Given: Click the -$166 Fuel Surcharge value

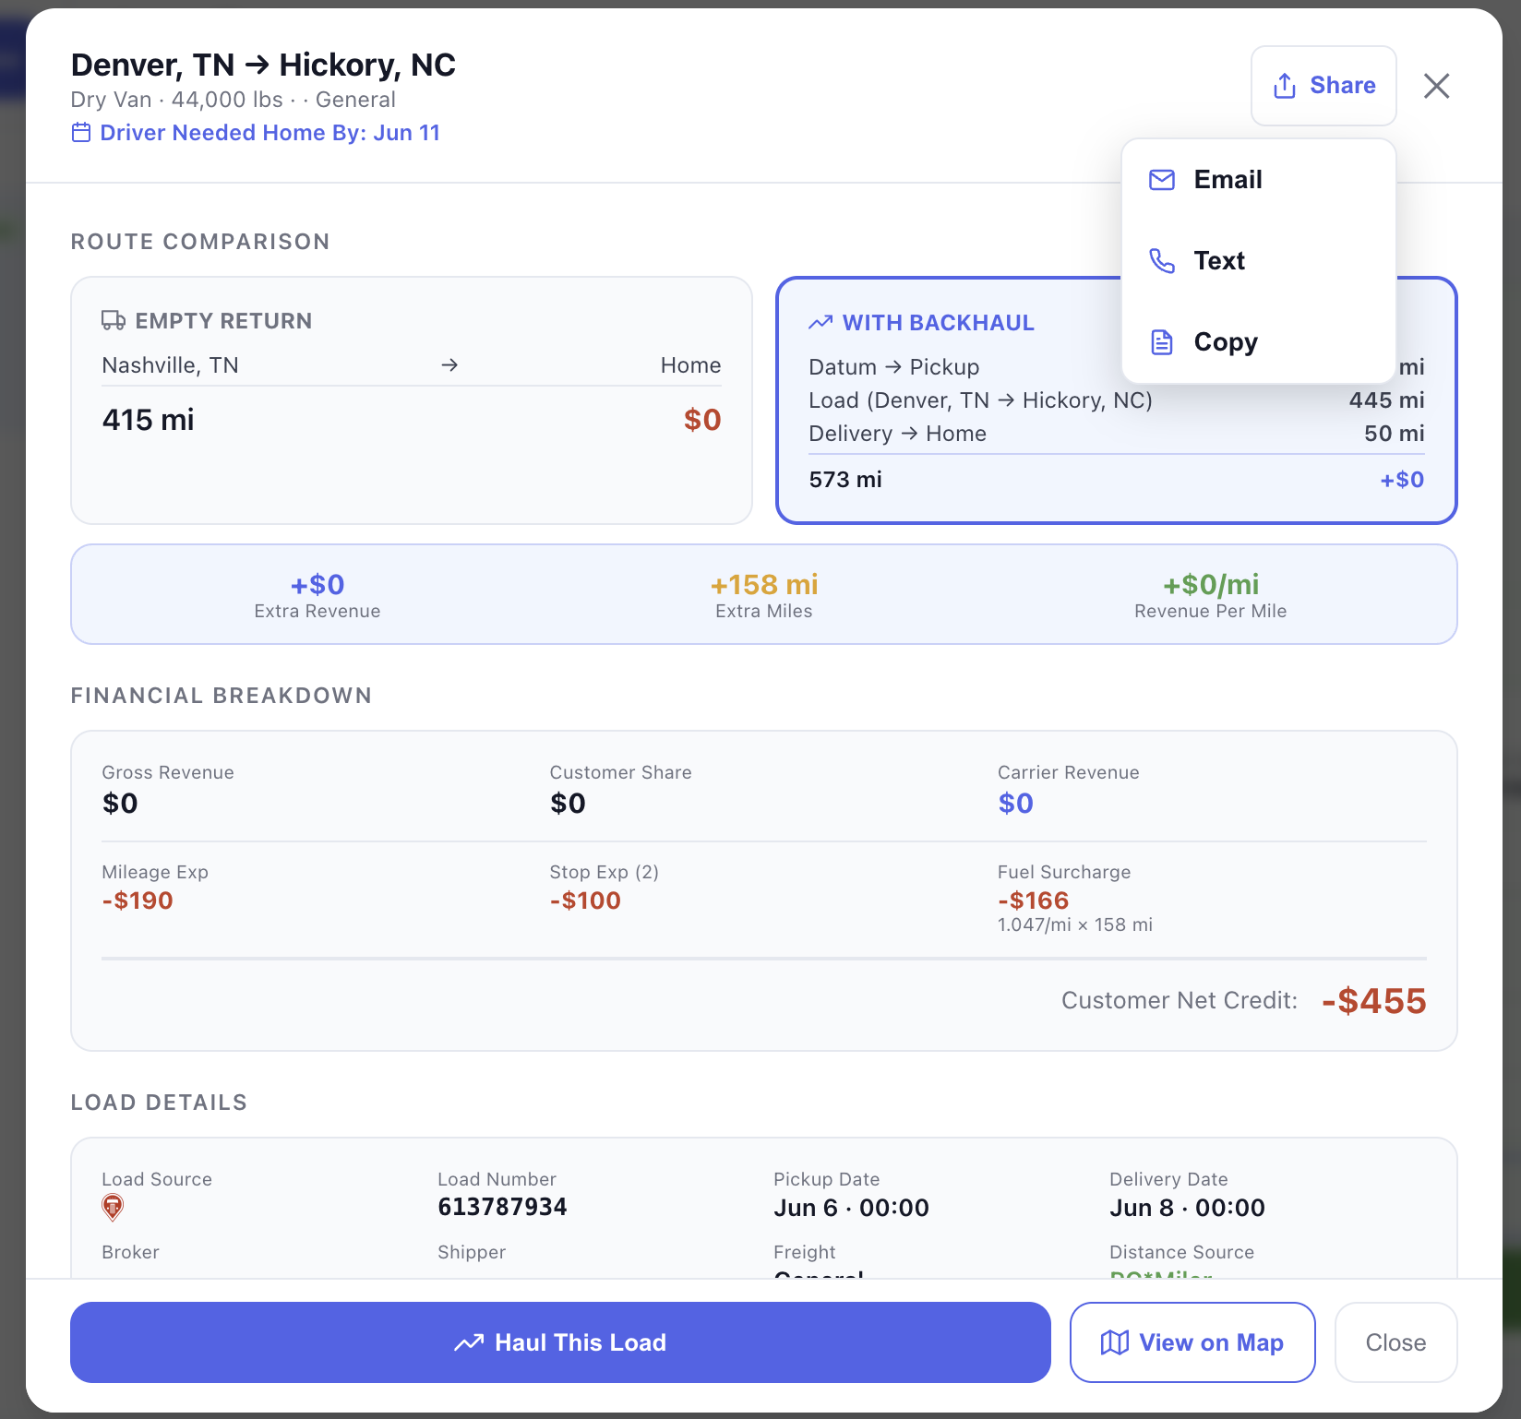Looking at the screenshot, I should click(1034, 900).
